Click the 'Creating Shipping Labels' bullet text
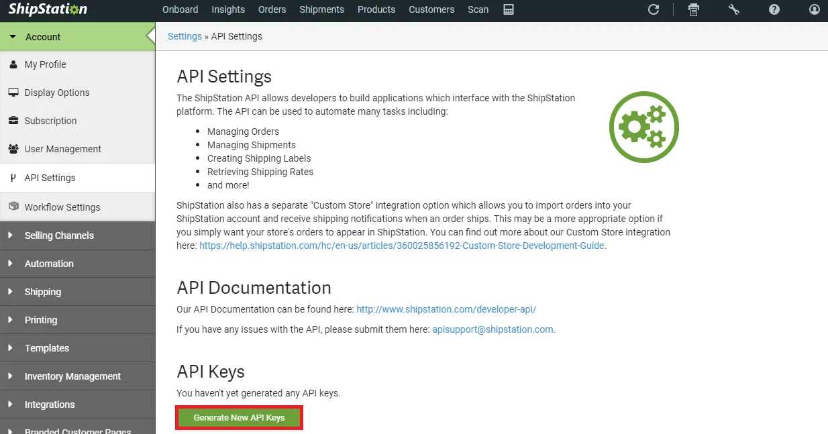Screen dimensions: 828x434 coord(259,158)
